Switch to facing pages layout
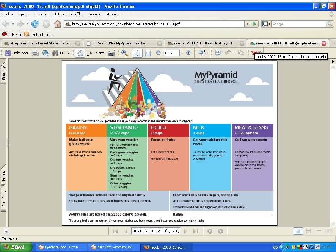The width and height of the screenshot is (336, 252). (x=330, y=231)
